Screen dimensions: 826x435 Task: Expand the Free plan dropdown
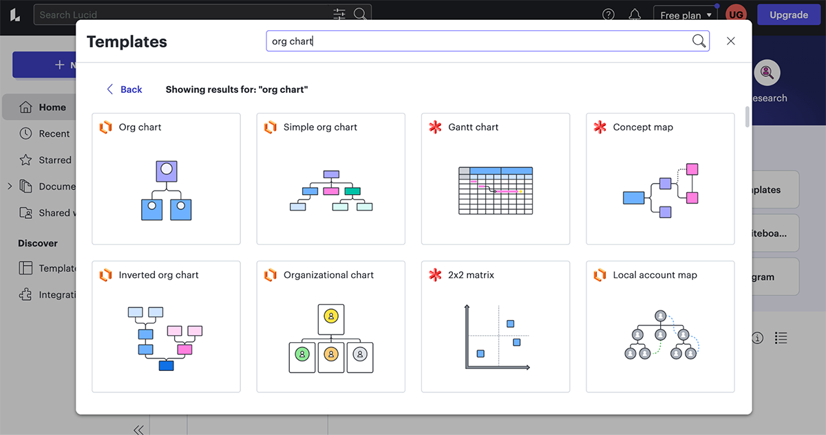(x=686, y=15)
